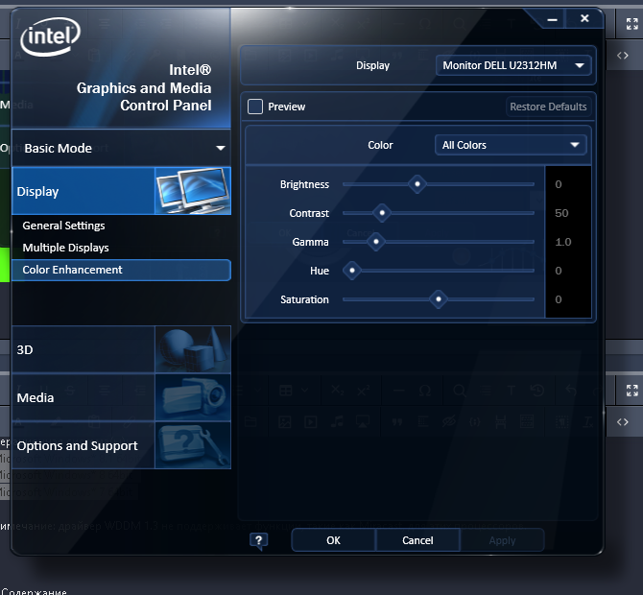The image size is (643, 595).
Task: Open Multiple Displays settings
Action: click(x=65, y=248)
